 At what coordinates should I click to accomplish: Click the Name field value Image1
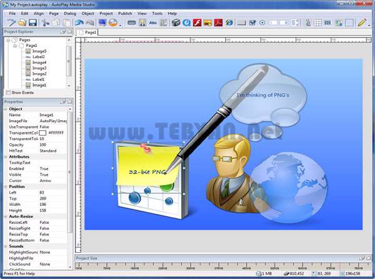46,115
